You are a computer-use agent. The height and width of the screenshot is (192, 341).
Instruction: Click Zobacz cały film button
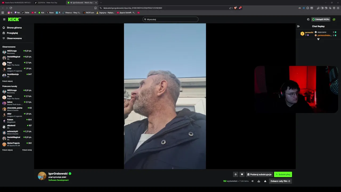280,181
